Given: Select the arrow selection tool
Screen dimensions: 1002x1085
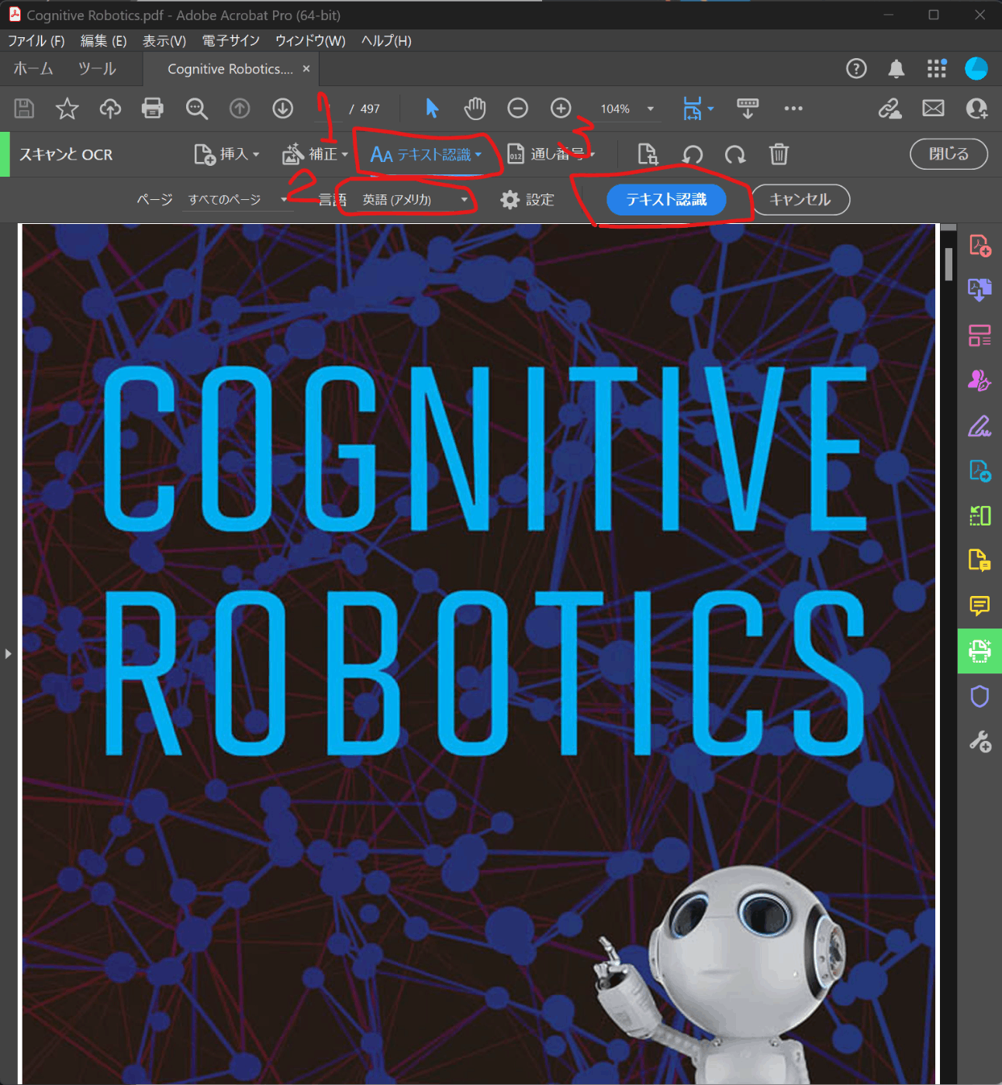Looking at the screenshot, I should tap(432, 108).
